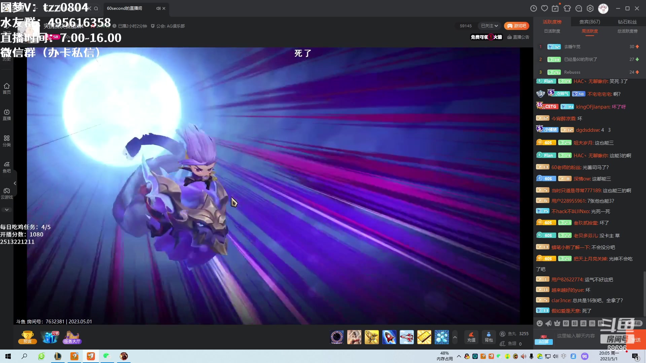Click rank 1 user 去睡午觉

tap(572, 47)
